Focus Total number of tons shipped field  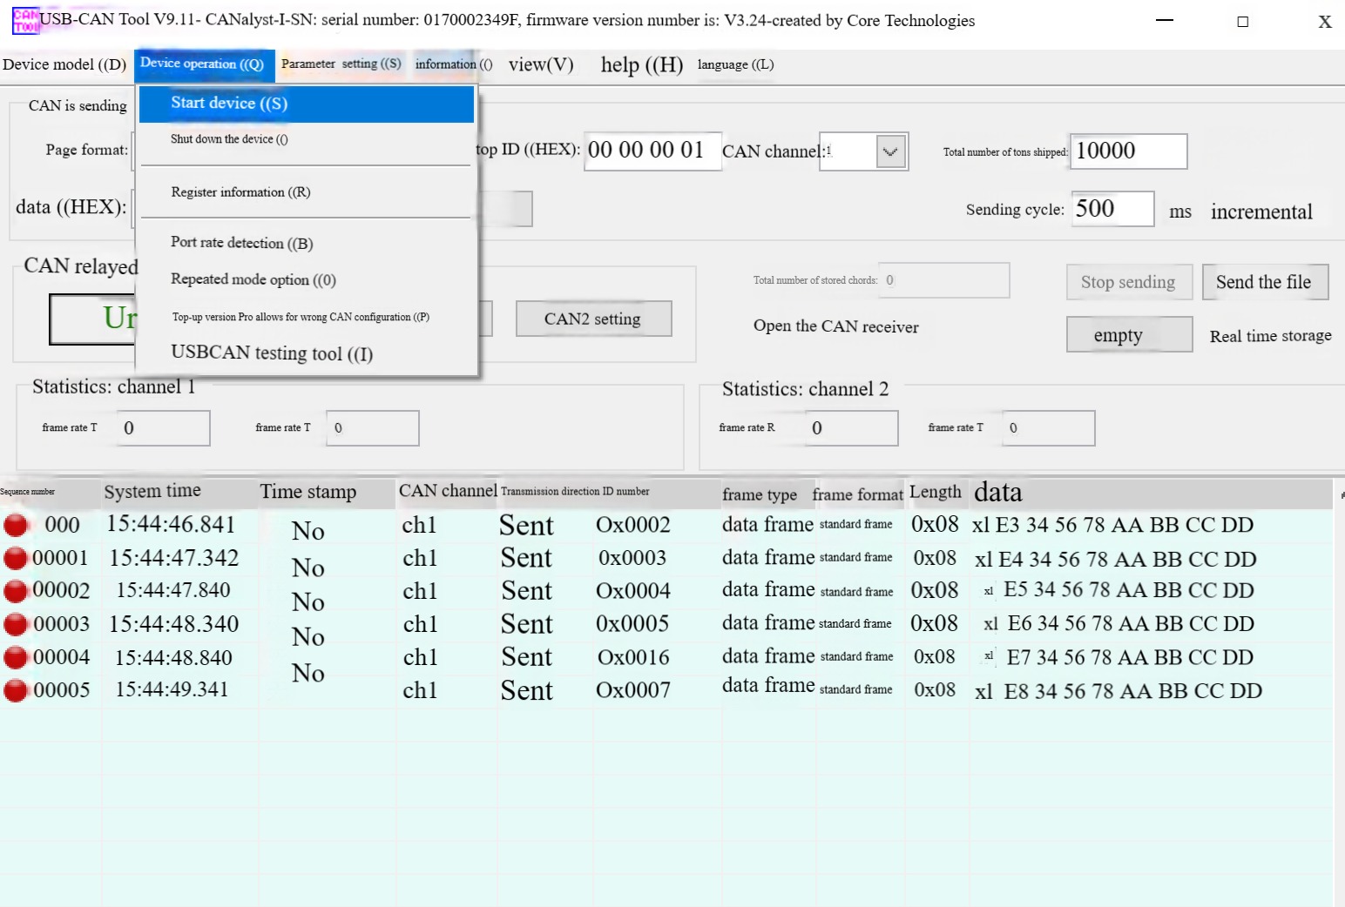1128,151
